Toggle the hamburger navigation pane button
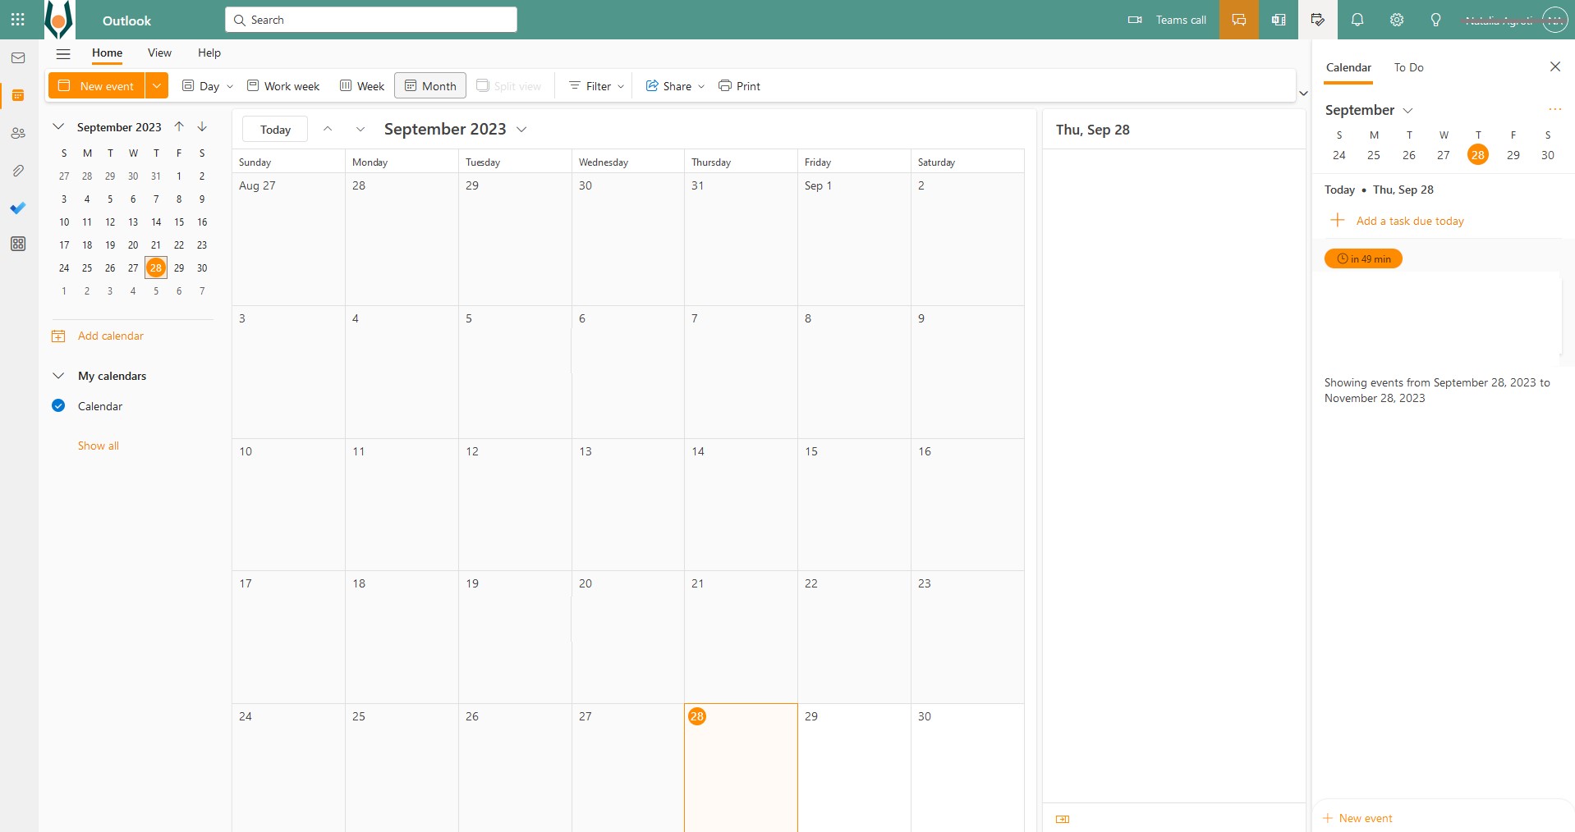 63,53
